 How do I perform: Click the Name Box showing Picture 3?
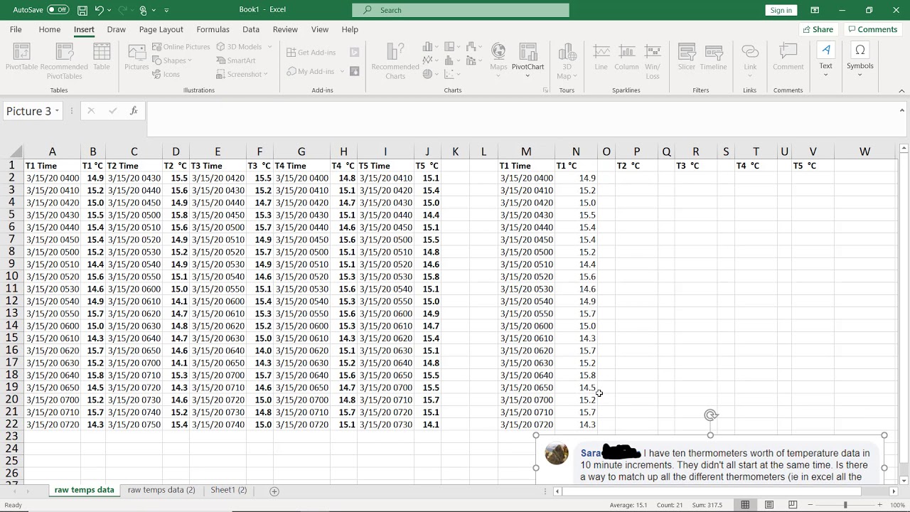28,111
